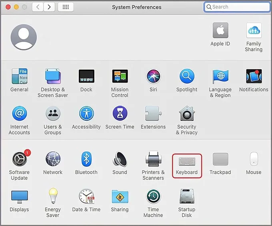Show all preferences grid button
Image resolution: width=272 pixels, height=226 pixels.
[66, 7]
